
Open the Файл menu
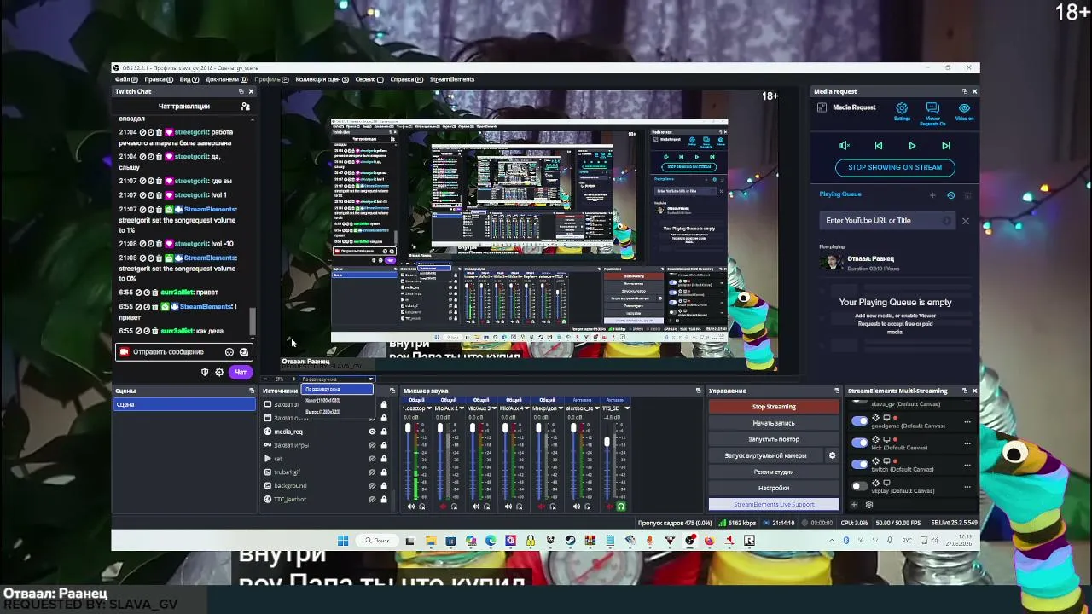[x=125, y=79]
